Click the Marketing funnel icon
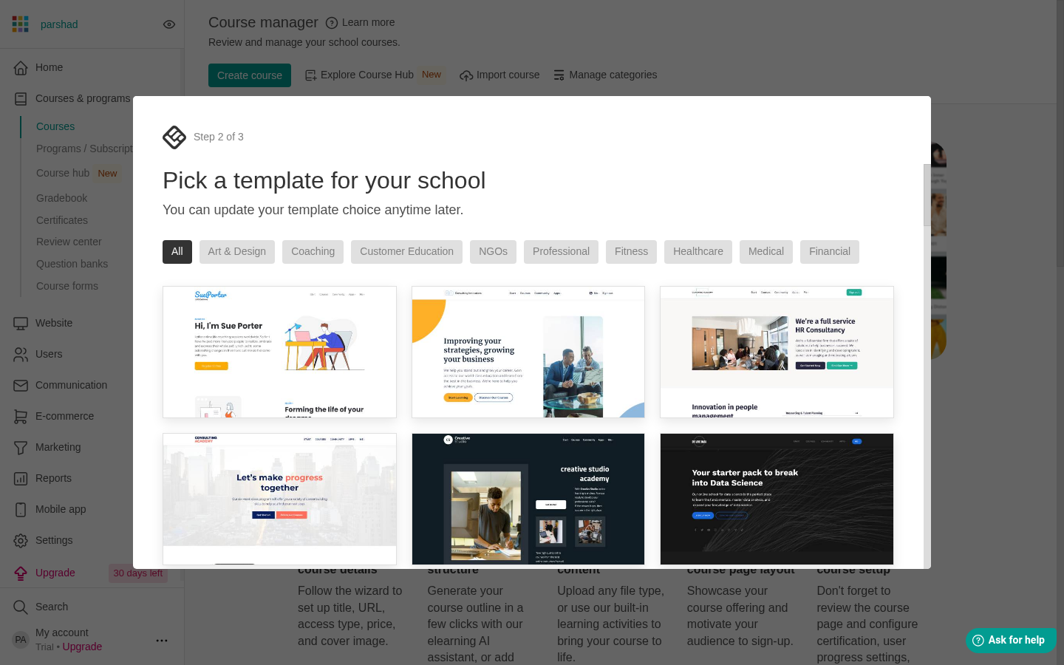Viewport: 1064px width, 665px height. [21, 447]
